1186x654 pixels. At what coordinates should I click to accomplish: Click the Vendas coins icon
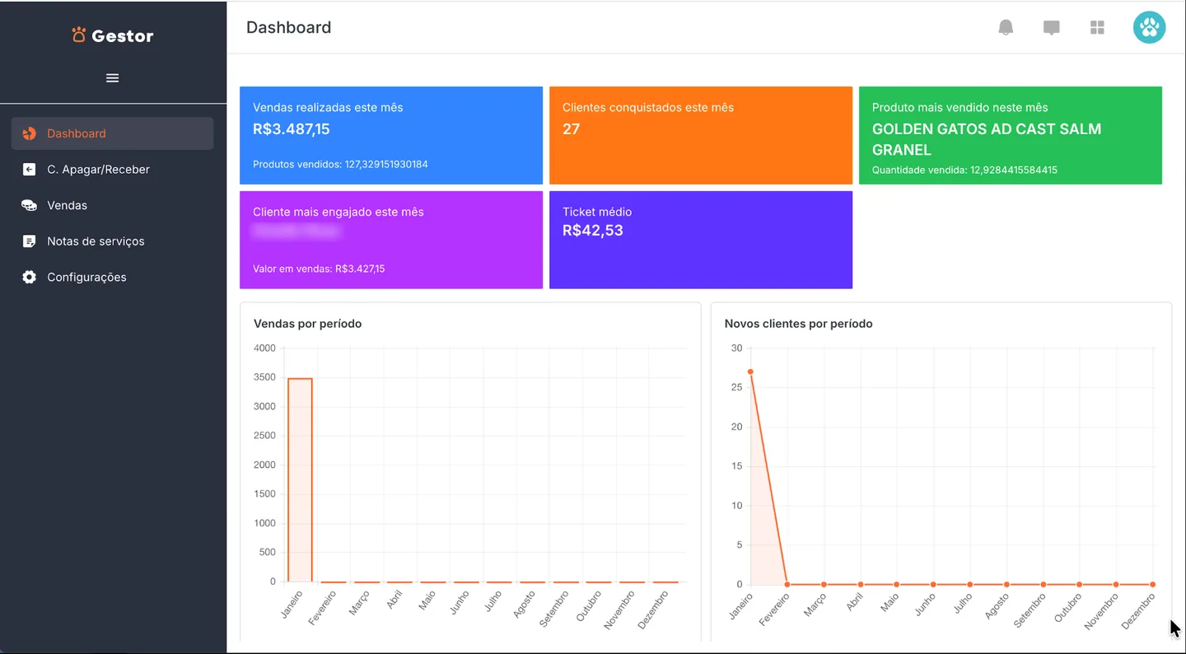pos(29,205)
